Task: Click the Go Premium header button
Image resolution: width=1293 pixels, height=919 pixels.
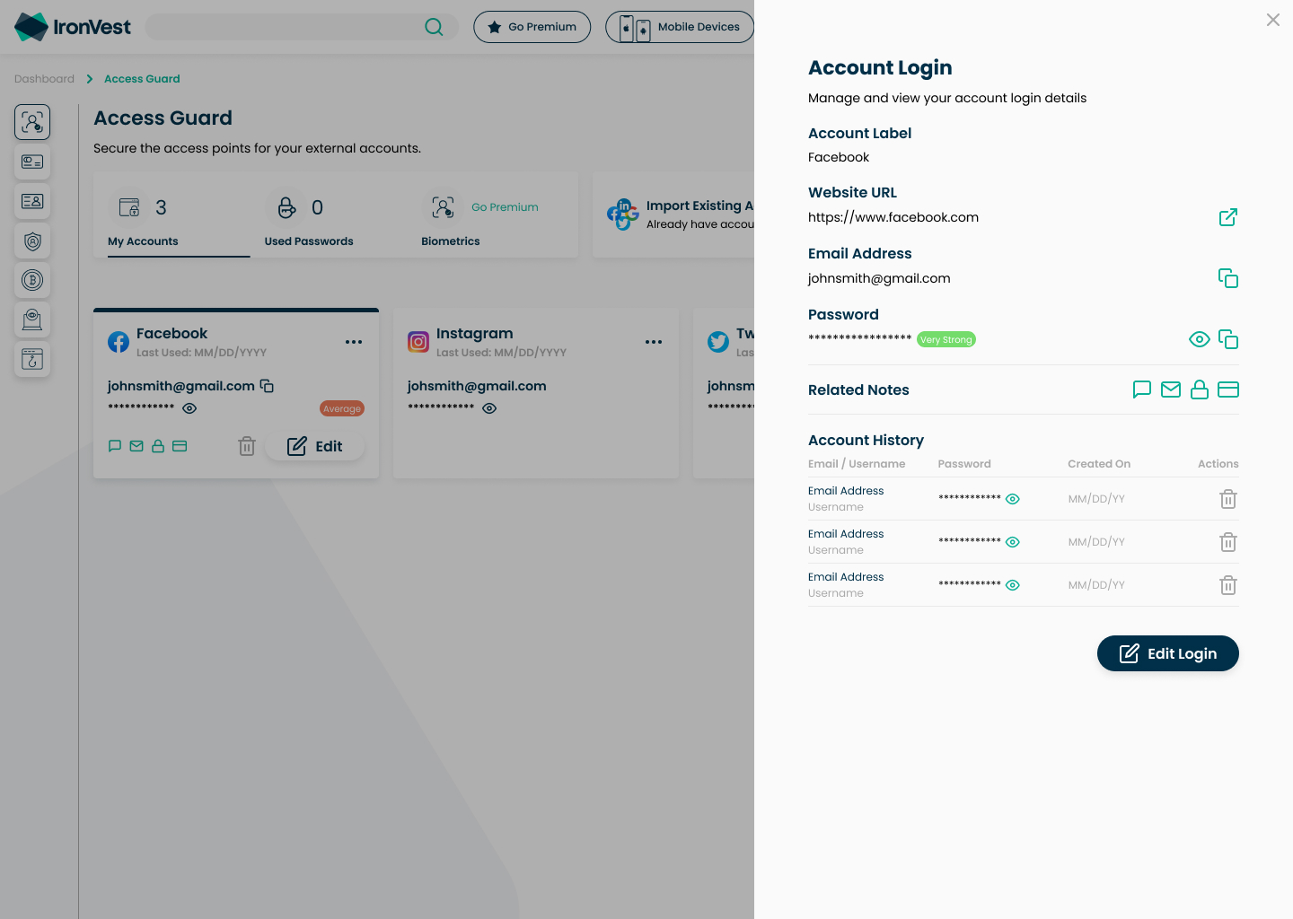Action: pyautogui.click(x=532, y=27)
